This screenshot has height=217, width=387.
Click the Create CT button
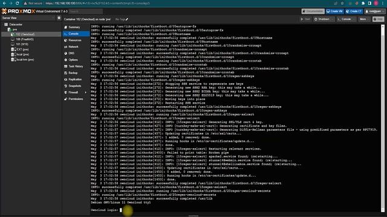[354, 11]
